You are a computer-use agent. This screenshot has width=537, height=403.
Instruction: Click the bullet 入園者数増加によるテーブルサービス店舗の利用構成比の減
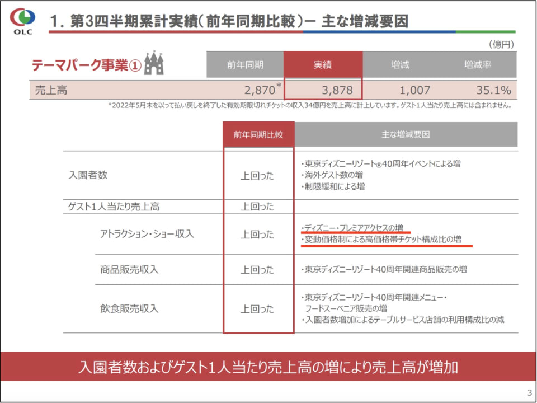402,320
